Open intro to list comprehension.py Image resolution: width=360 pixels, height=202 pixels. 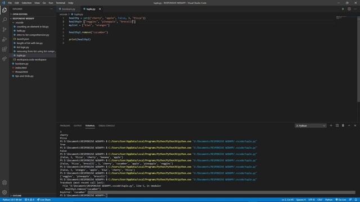click(x=33, y=35)
